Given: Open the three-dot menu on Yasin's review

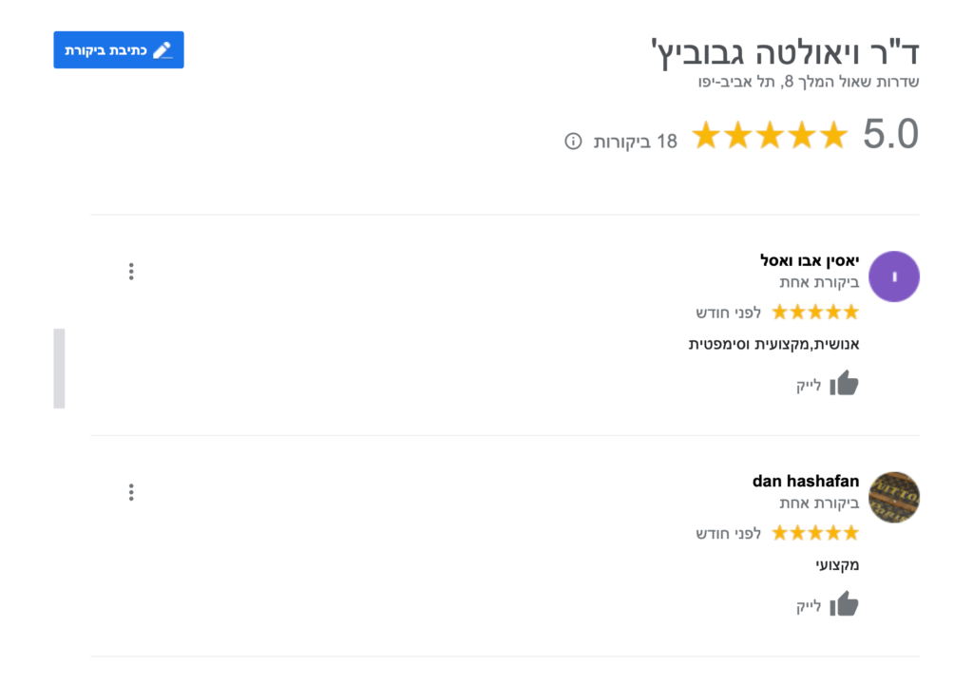Looking at the screenshot, I should [130, 271].
